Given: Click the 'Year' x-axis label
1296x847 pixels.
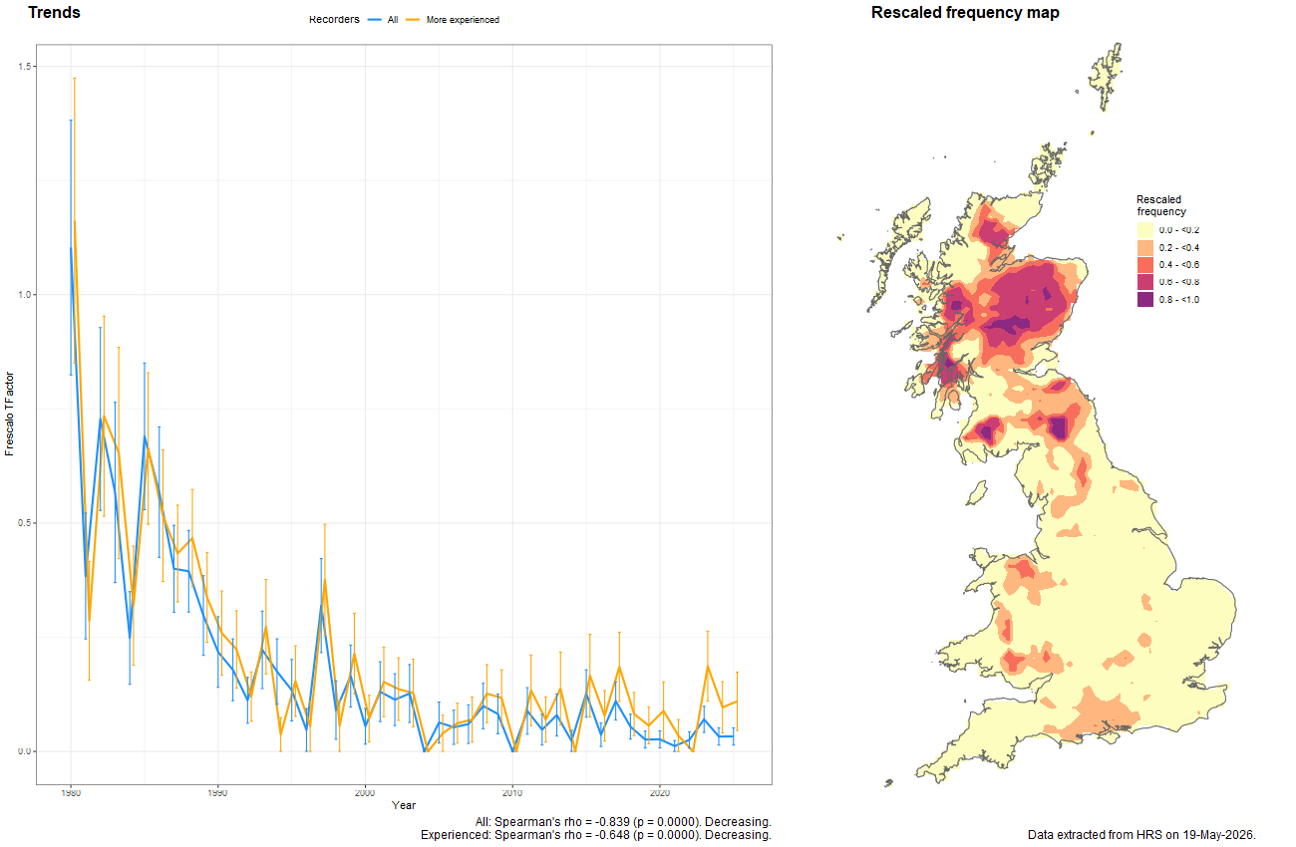Looking at the screenshot, I should [x=404, y=805].
